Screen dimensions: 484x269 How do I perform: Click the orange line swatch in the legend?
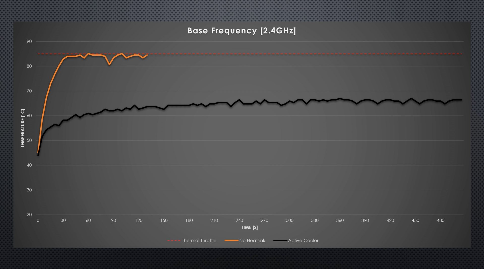pos(231,241)
